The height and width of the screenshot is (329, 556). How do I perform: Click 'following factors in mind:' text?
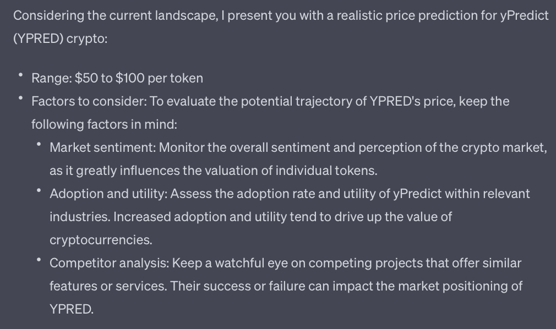coord(104,124)
